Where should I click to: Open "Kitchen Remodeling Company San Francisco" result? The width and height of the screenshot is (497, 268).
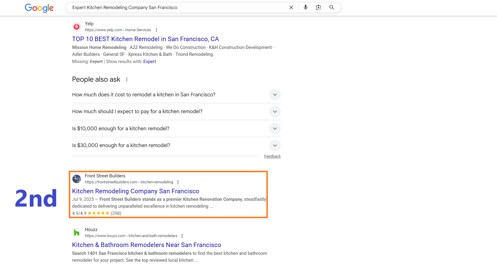point(135,191)
